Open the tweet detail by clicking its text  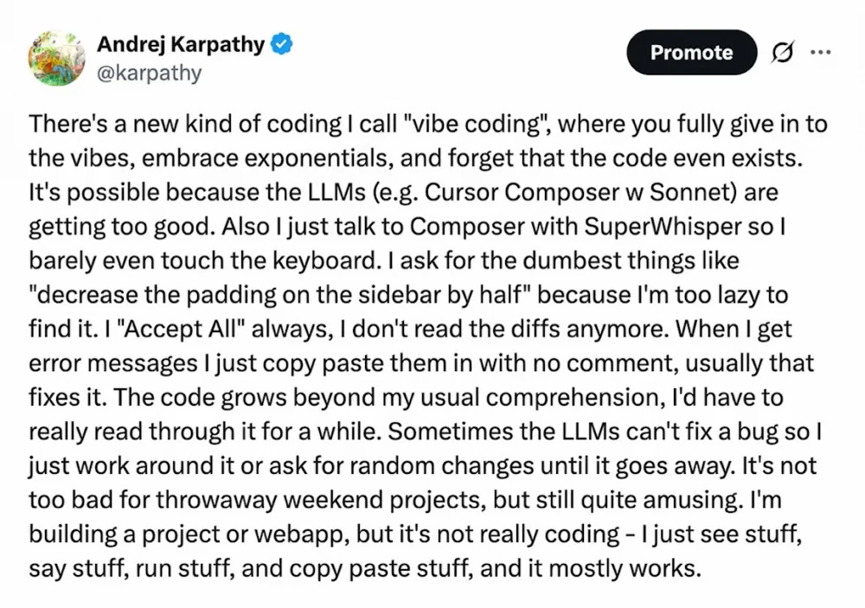click(x=424, y=346)
